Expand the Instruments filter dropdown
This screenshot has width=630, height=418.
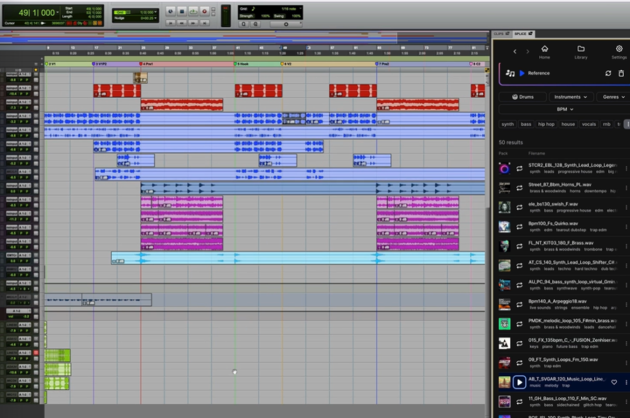(570, 97)
